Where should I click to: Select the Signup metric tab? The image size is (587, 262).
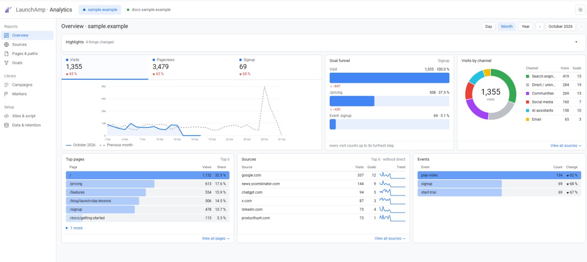[x=278, y=67]
